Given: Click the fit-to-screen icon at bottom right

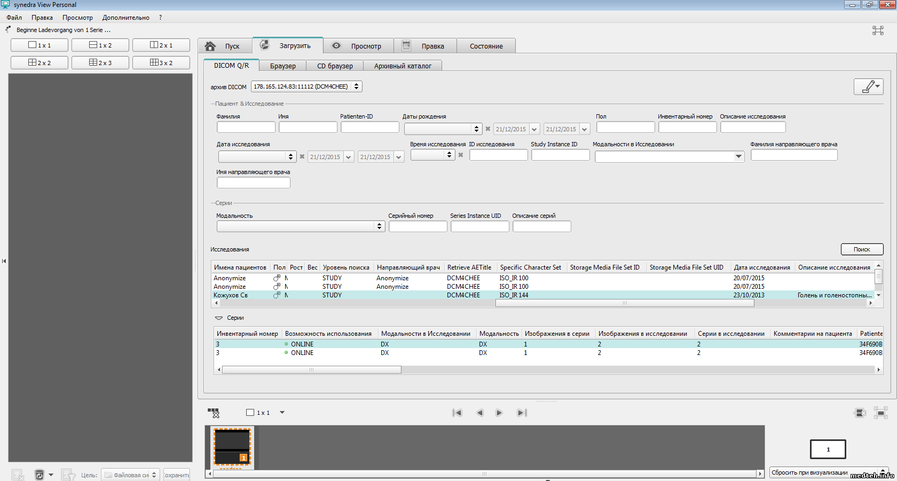Looking at the screenshot, I should point(880,413).
